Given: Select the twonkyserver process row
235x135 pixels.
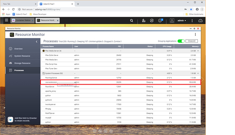Looking at the screenshot, I should click(x=121, y=104).
